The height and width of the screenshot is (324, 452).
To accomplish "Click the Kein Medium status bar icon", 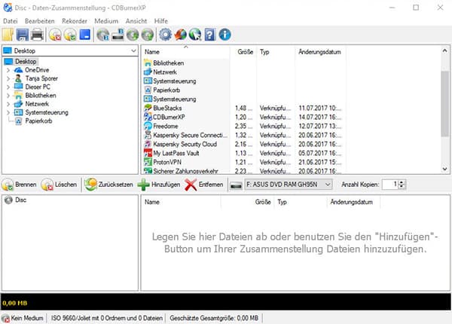I will (5, 319).
